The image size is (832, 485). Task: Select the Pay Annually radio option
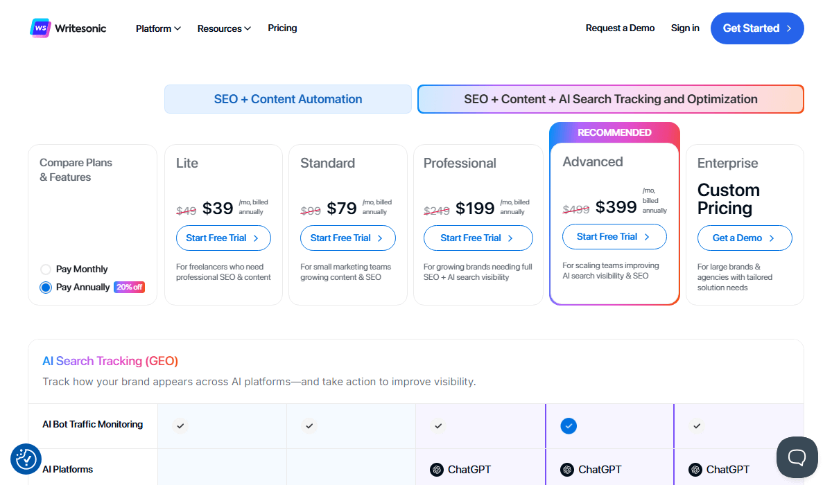tap(46, 288)
